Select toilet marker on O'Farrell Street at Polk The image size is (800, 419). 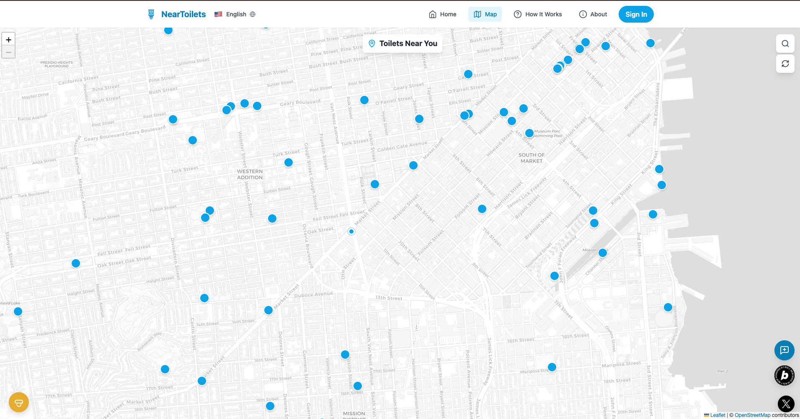point(364,100)
